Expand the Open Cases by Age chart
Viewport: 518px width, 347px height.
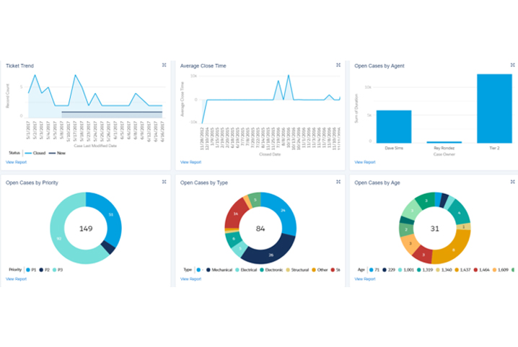513,182
